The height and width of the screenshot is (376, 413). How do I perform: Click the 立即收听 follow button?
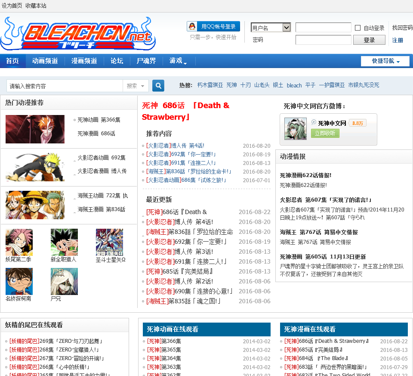325,133
